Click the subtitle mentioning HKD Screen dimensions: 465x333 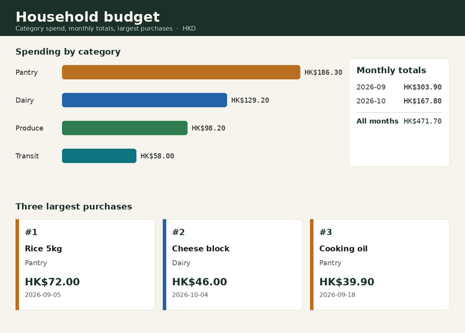pyautogui.click(x=106, y=28)
